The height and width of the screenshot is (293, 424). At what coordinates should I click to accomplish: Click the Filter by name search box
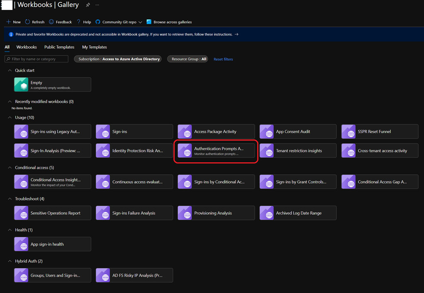tap(36, 59)
